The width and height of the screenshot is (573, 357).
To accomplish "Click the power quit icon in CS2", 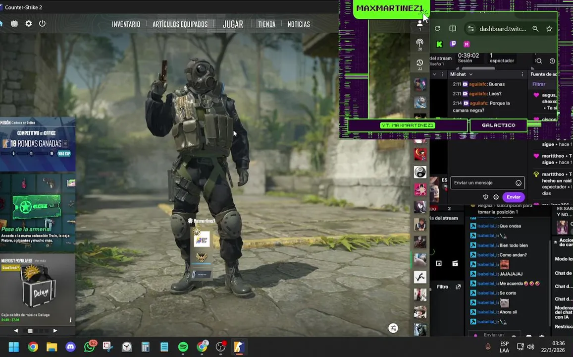I will pyautogui.click(x=43, y=23).
